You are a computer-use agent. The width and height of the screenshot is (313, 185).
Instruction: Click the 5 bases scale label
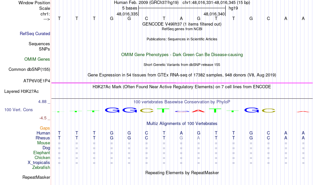pos(129,8)
